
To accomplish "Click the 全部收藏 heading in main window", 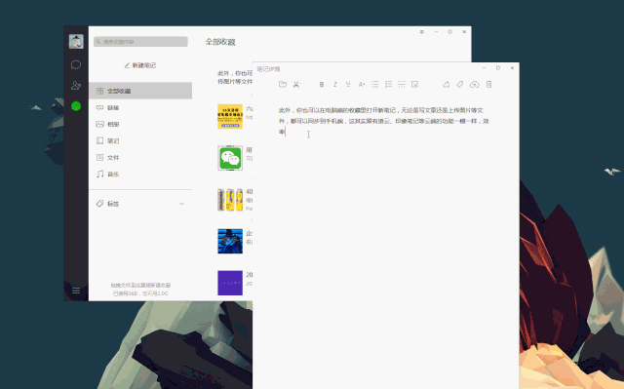I will (x=220, y=42).
